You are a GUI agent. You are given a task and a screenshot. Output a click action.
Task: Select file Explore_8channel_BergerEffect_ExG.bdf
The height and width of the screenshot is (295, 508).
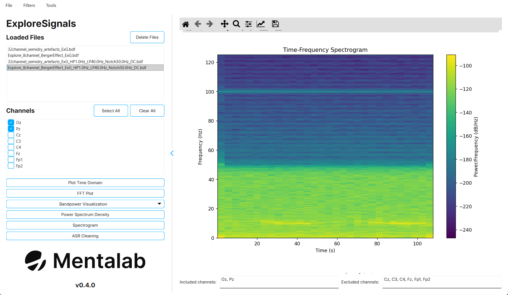point(85,55)
